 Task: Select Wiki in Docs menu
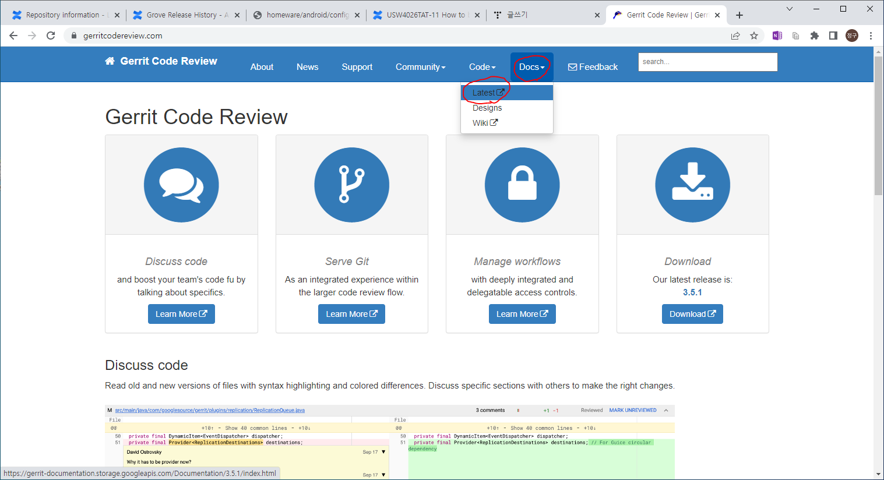click(x=507, y=123)
